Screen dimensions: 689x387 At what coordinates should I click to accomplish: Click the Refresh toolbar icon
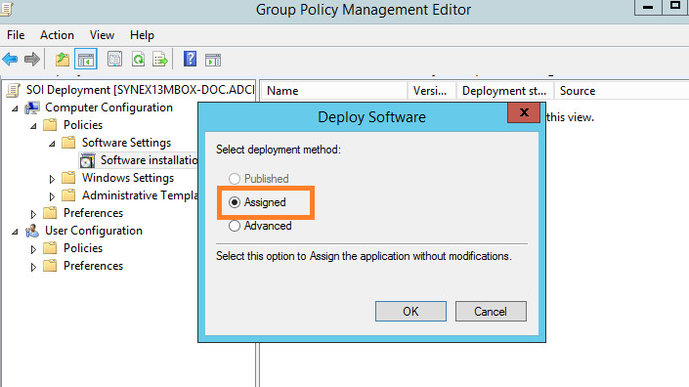coord(139,60)
